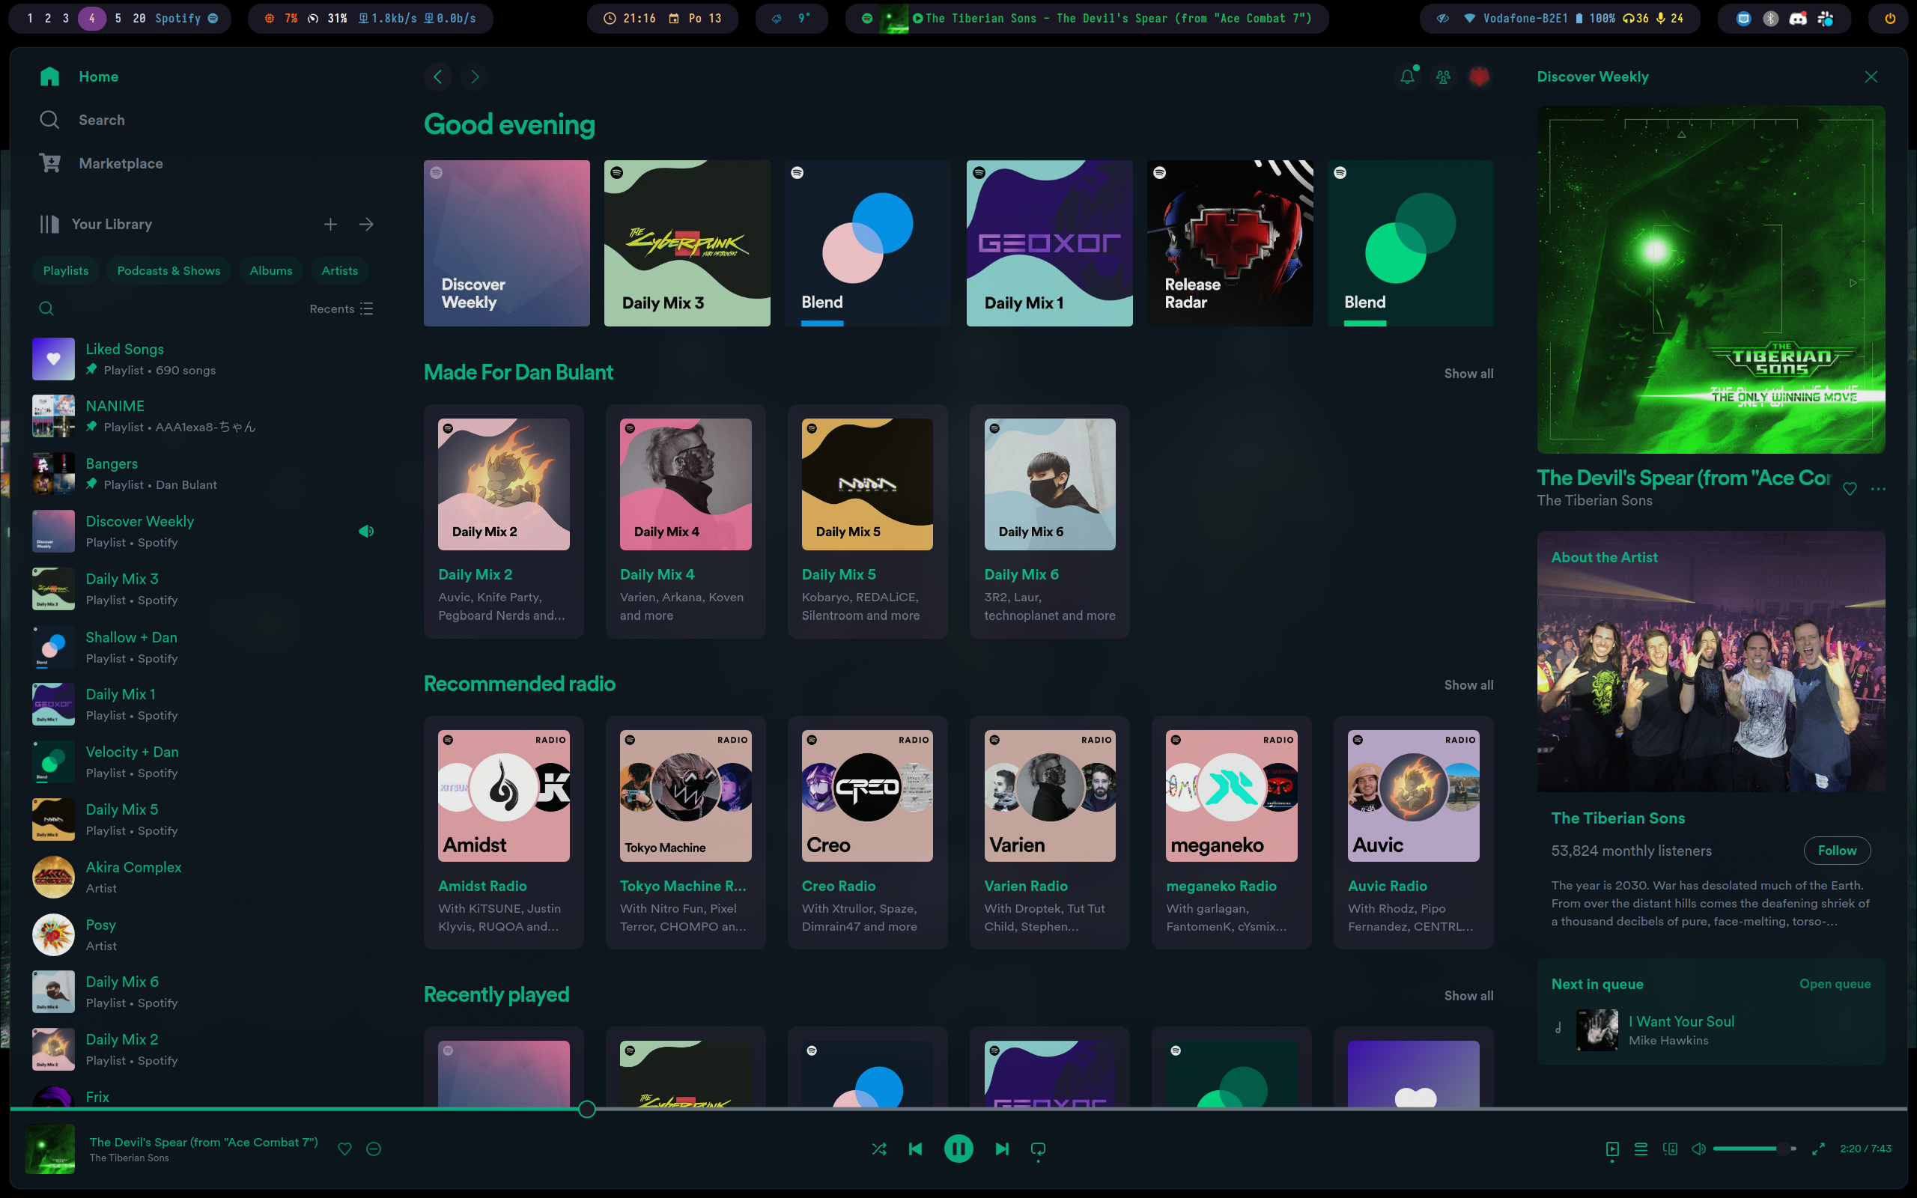Seek on the song progress bar
This screenshot has height=1198, width=1917.
coord(958,1109)
